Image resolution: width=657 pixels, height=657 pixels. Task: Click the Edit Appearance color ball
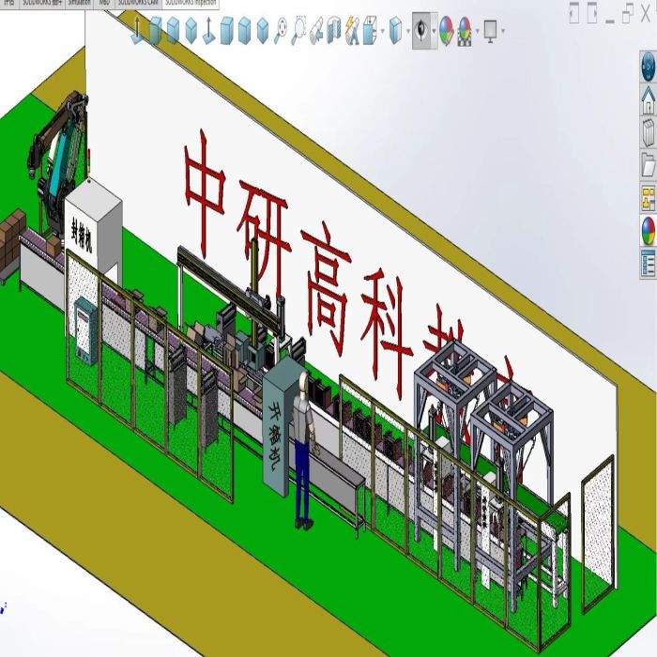pos(446,32)
